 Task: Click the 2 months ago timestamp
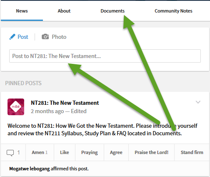47,111
